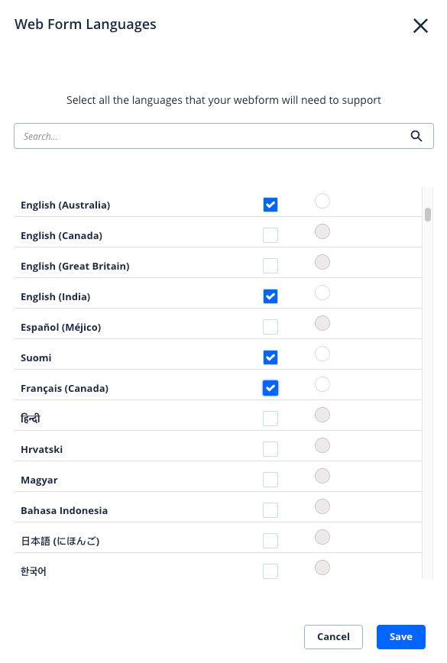Uncheck English (Australia)
The height and width of the screenshot is (663, 447).
[270, 204]
